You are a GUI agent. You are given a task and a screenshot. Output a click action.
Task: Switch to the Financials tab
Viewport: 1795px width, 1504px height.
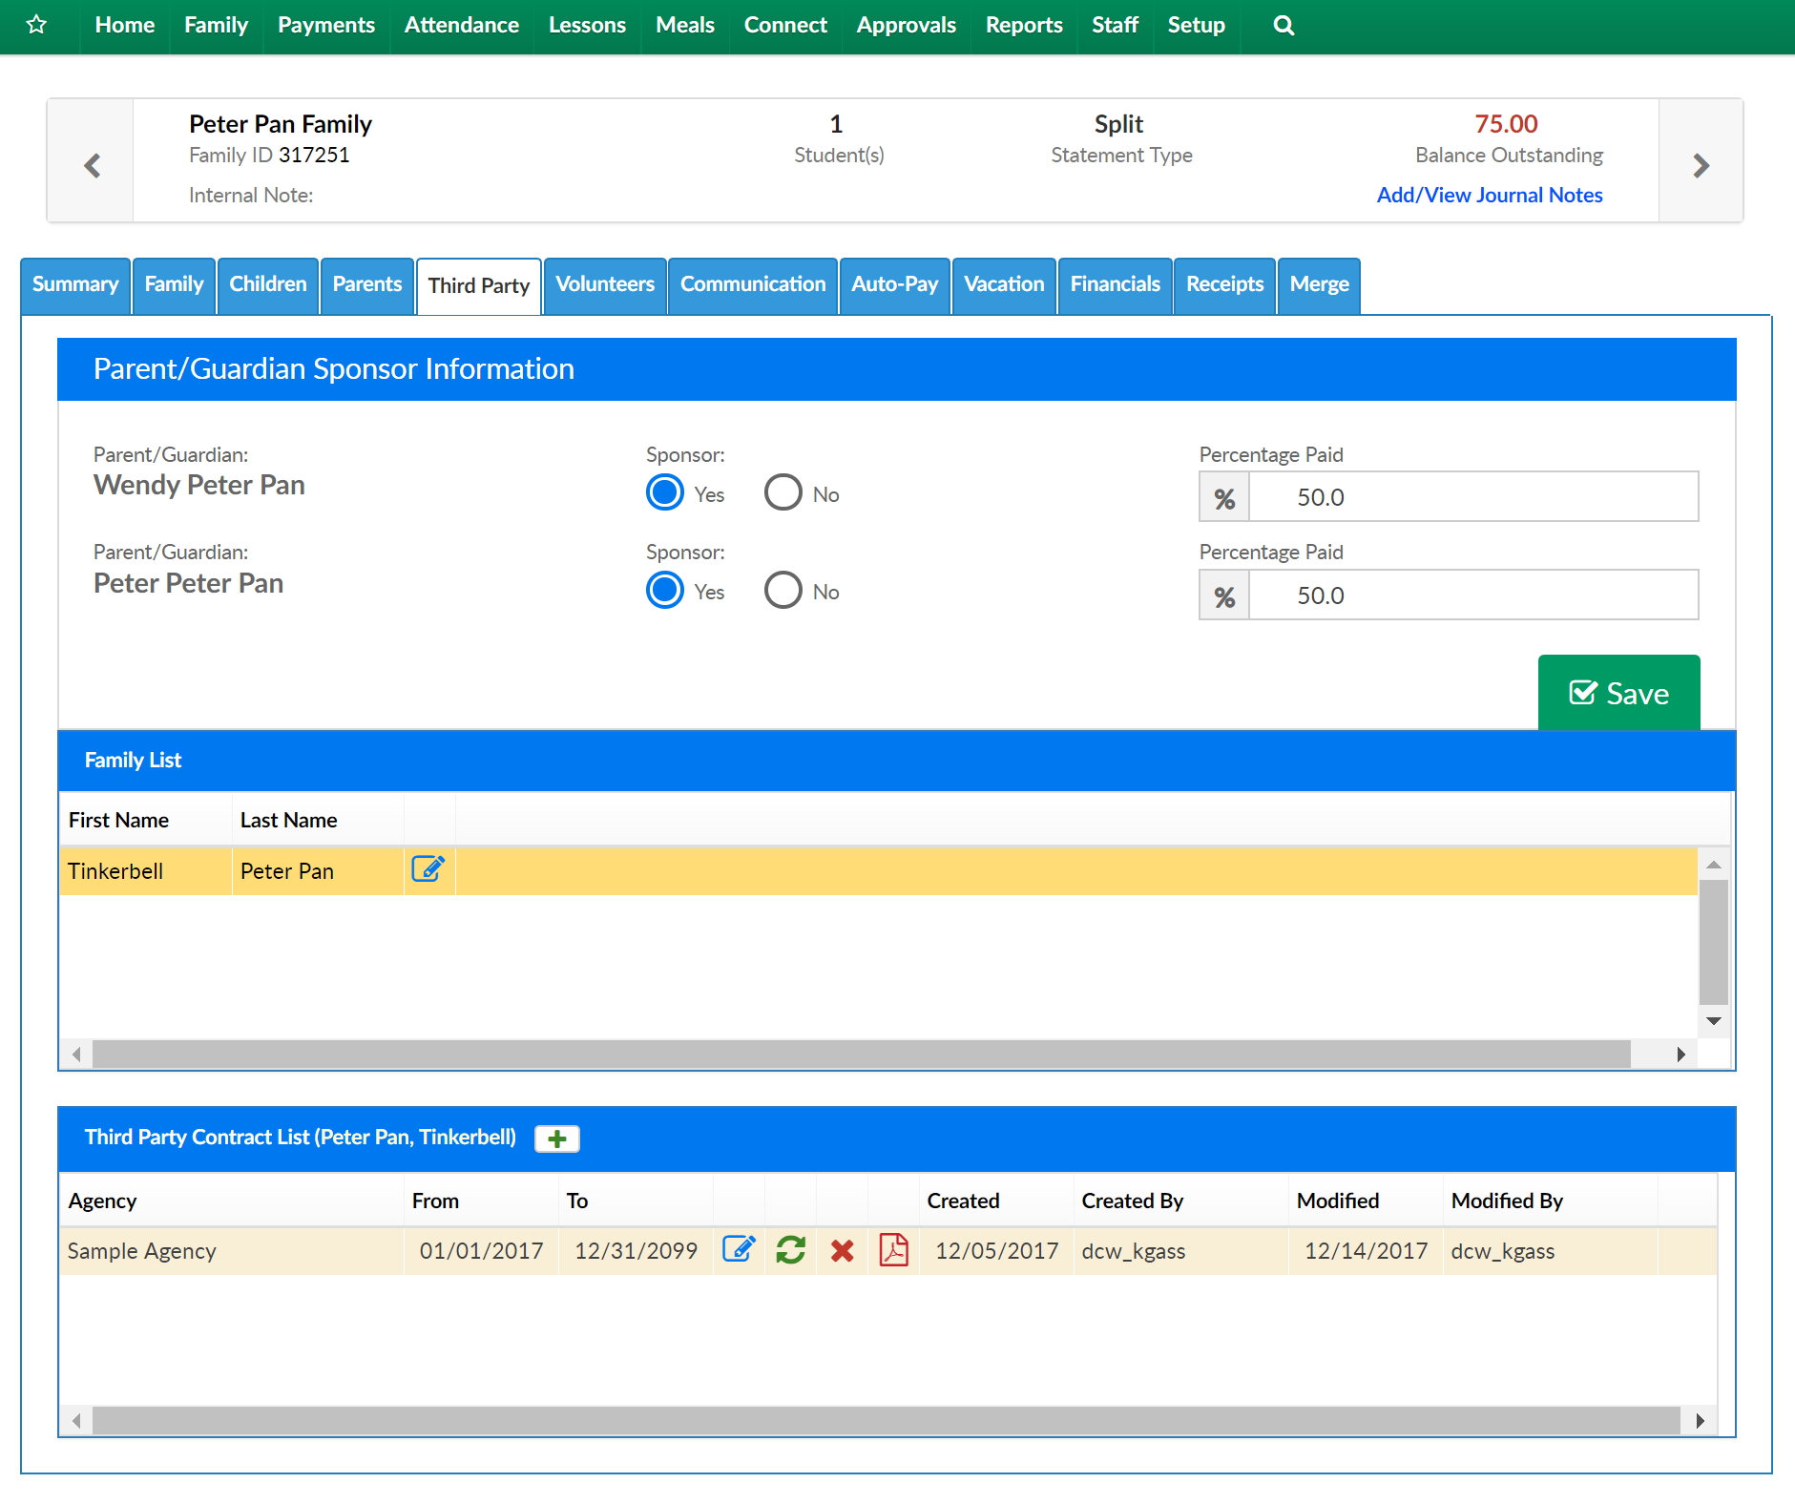[x=1115, y=284]
